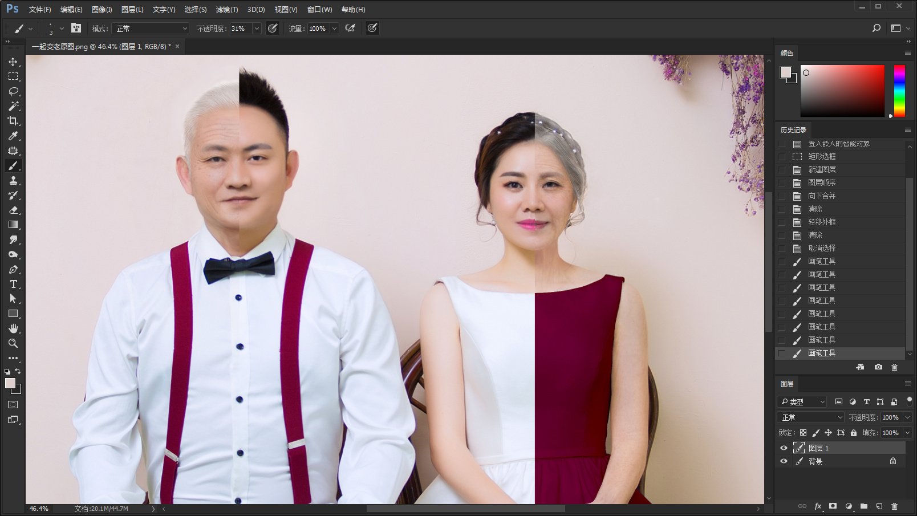
Task: Delete the current history state
Action: 894,367
